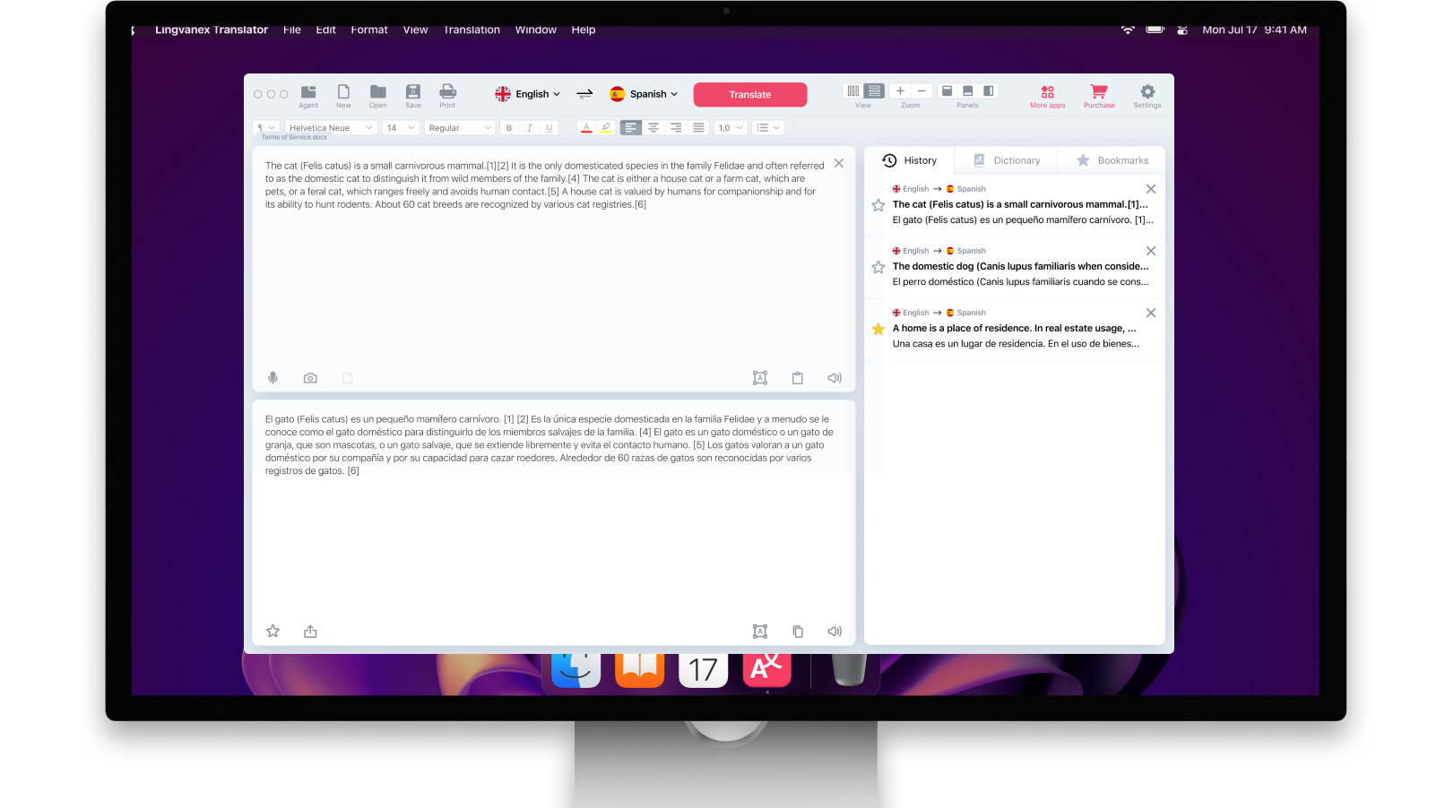Open the source language English dropdown
Viewport: 1454px width, 808px height.
(527, 93)
